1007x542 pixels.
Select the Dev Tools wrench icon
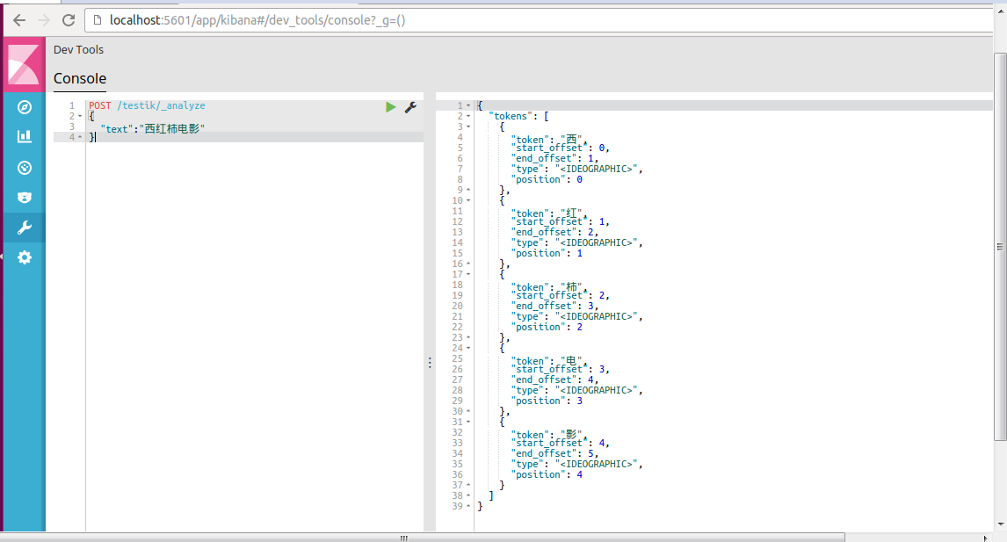[24, 227]
